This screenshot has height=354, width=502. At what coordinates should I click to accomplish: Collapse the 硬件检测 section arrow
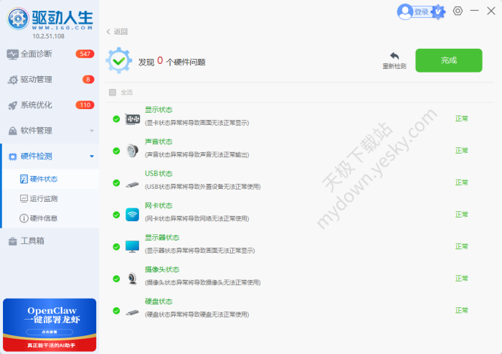pyautogui.click(x=91, y=156)
